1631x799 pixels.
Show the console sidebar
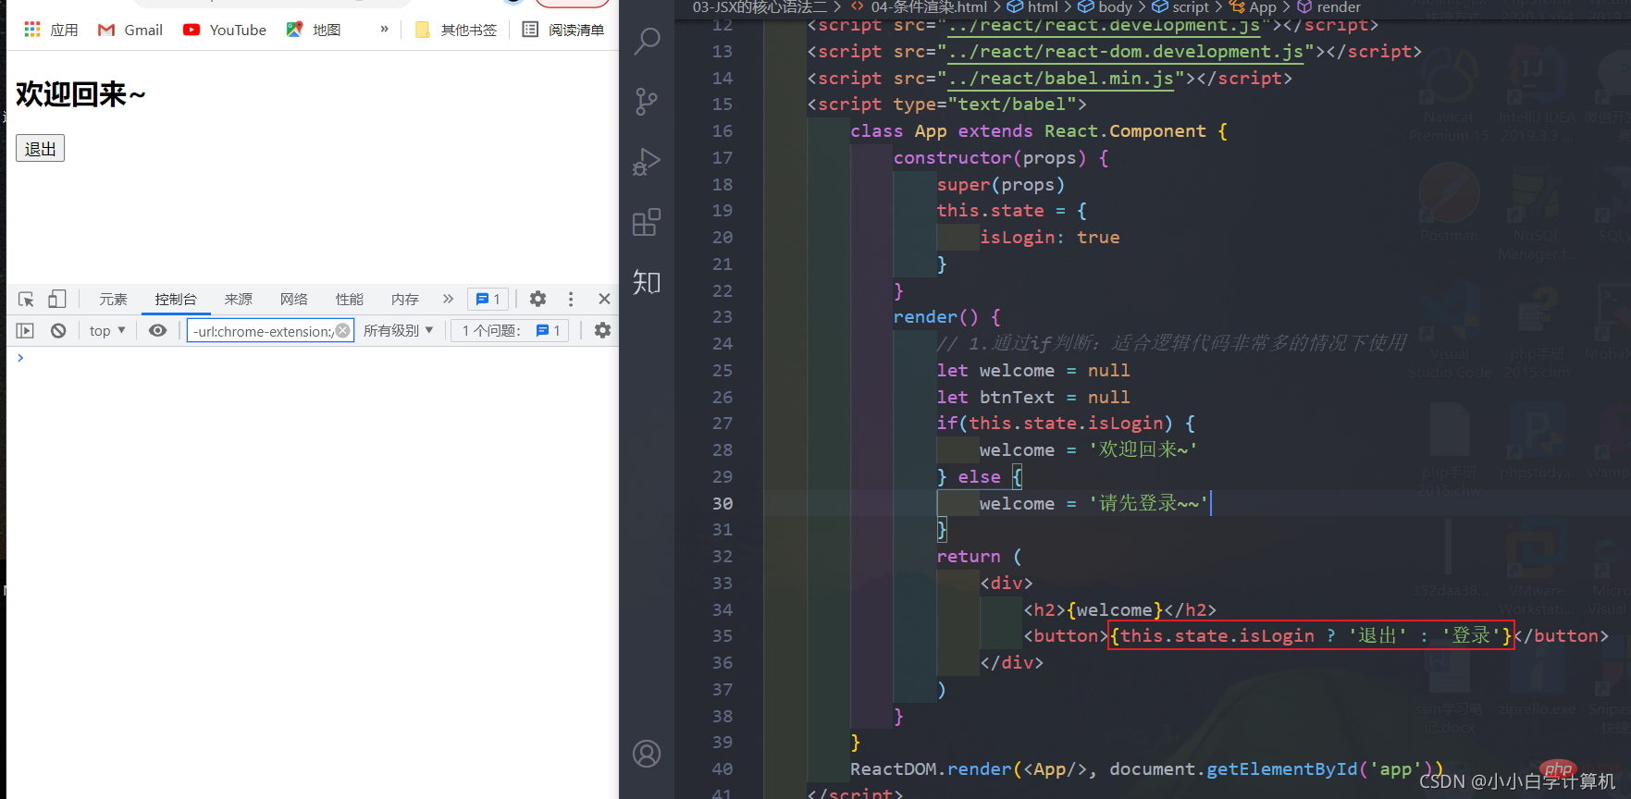[x=25, y=330]
